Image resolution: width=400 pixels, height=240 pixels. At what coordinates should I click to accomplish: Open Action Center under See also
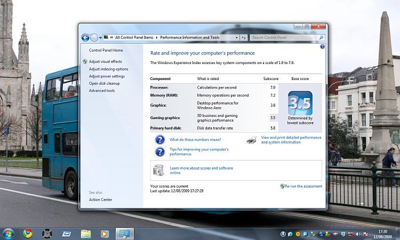point(100,199)
